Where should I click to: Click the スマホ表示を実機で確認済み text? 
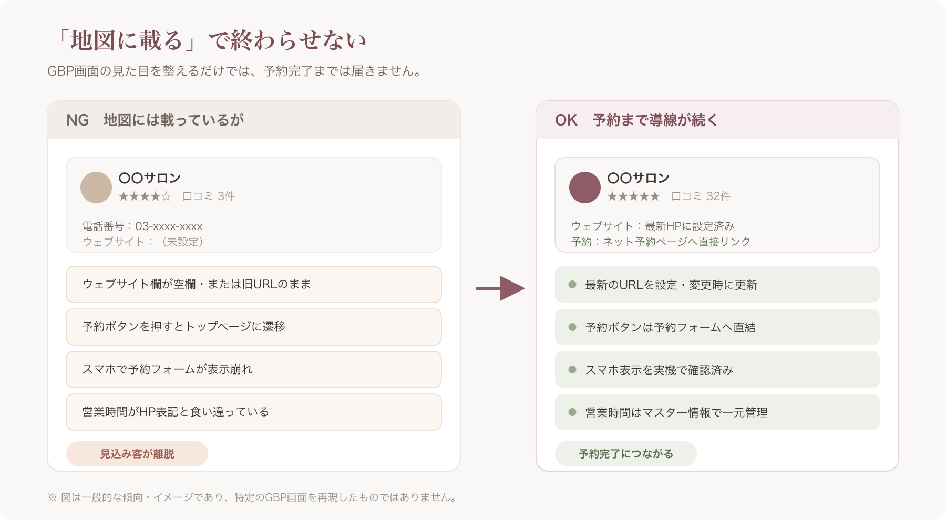click(659, 370)
